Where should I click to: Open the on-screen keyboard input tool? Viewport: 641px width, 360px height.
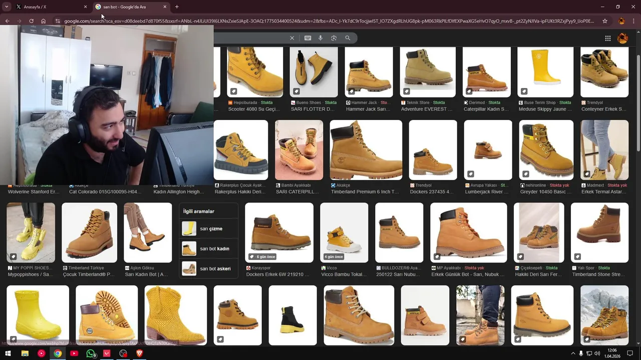pos(307,38)
